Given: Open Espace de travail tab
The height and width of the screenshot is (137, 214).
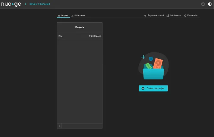Looking at the screenshot, I should pyautogui.click(x=154, y=15).
